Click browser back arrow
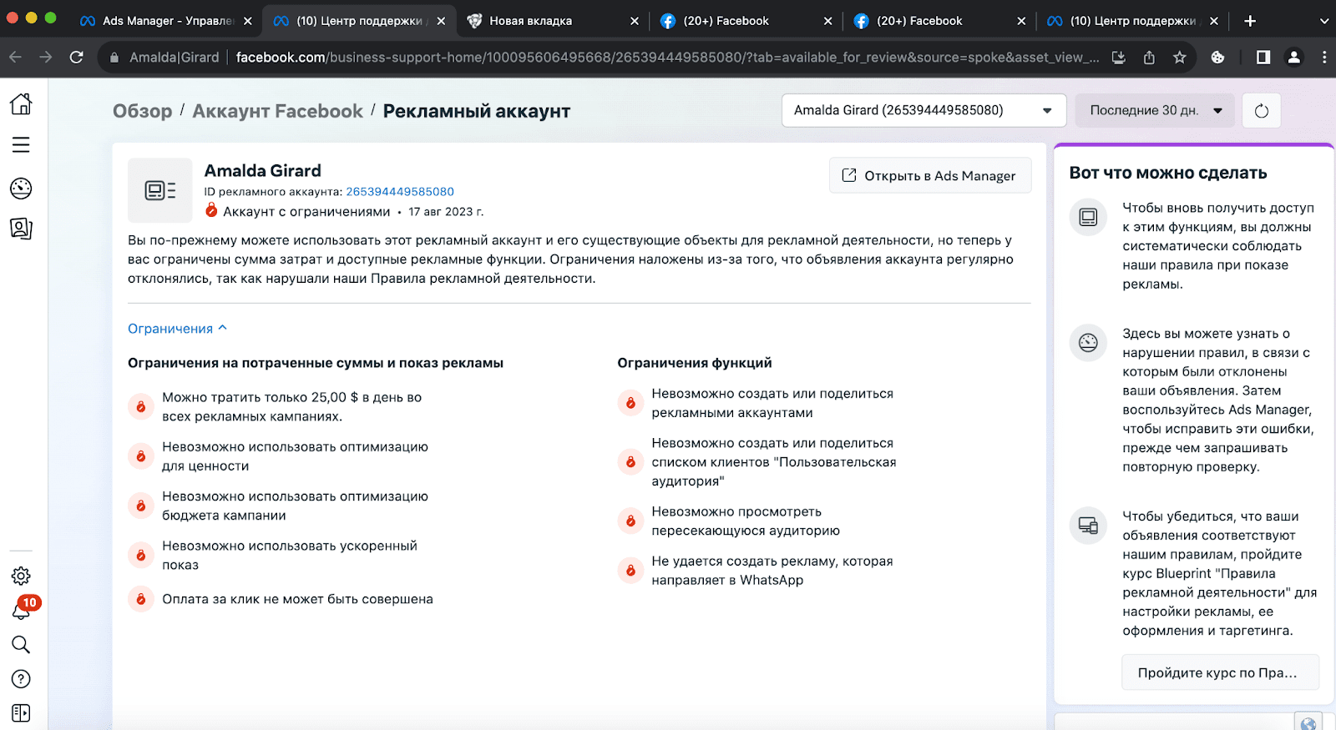This screenshot has height=730, width=1336. (15, 57)
